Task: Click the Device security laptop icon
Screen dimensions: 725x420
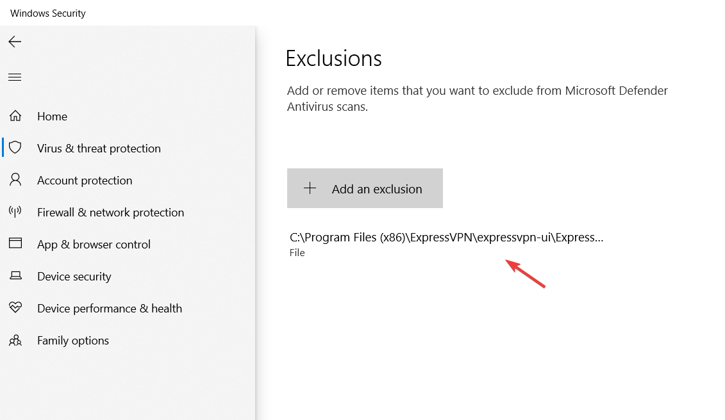Action: [x=15, y=276]
